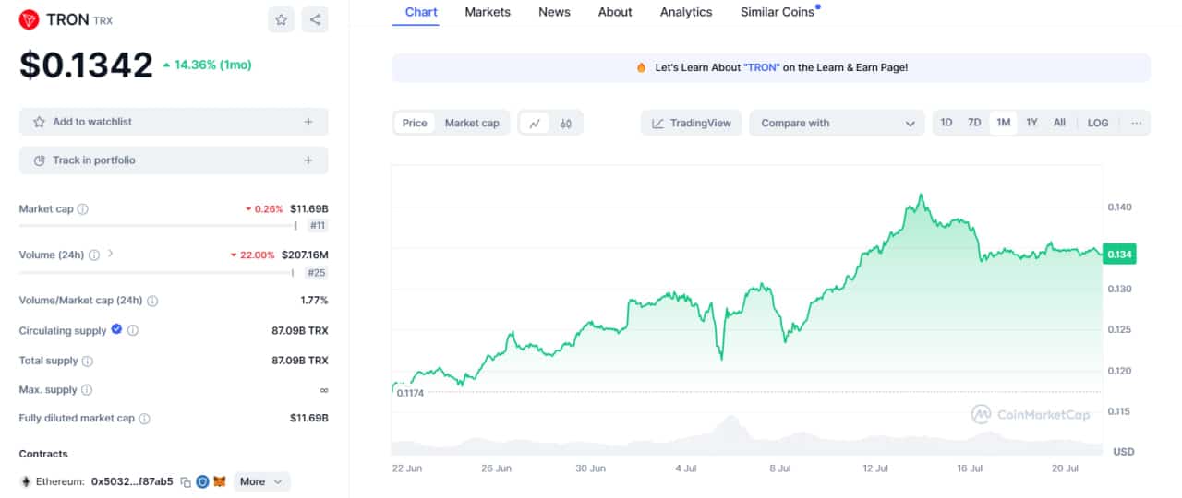The width and height of the screenshot is (1182, 498).
Task: Click the TRON logo icon
Action: (x=30, y=18)
